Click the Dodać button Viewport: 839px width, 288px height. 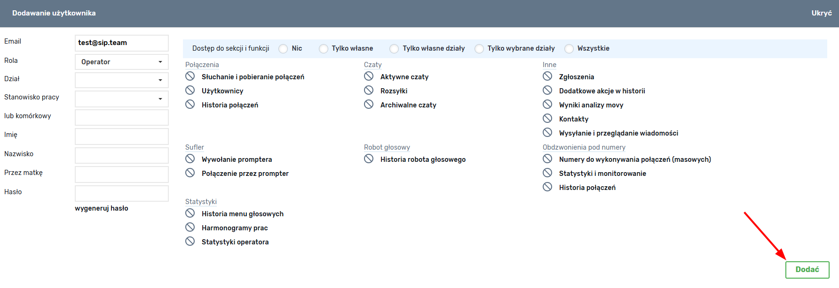[x=807, y=270]
